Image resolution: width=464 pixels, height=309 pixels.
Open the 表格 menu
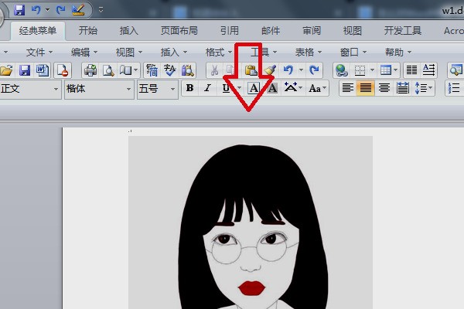(309, 52)
